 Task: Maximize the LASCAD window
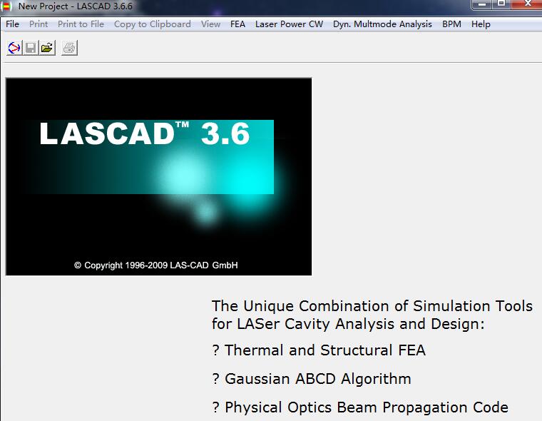pos(501,4)
